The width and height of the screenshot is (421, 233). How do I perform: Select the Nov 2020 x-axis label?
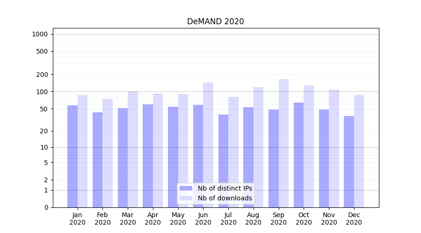click(329, 219)
